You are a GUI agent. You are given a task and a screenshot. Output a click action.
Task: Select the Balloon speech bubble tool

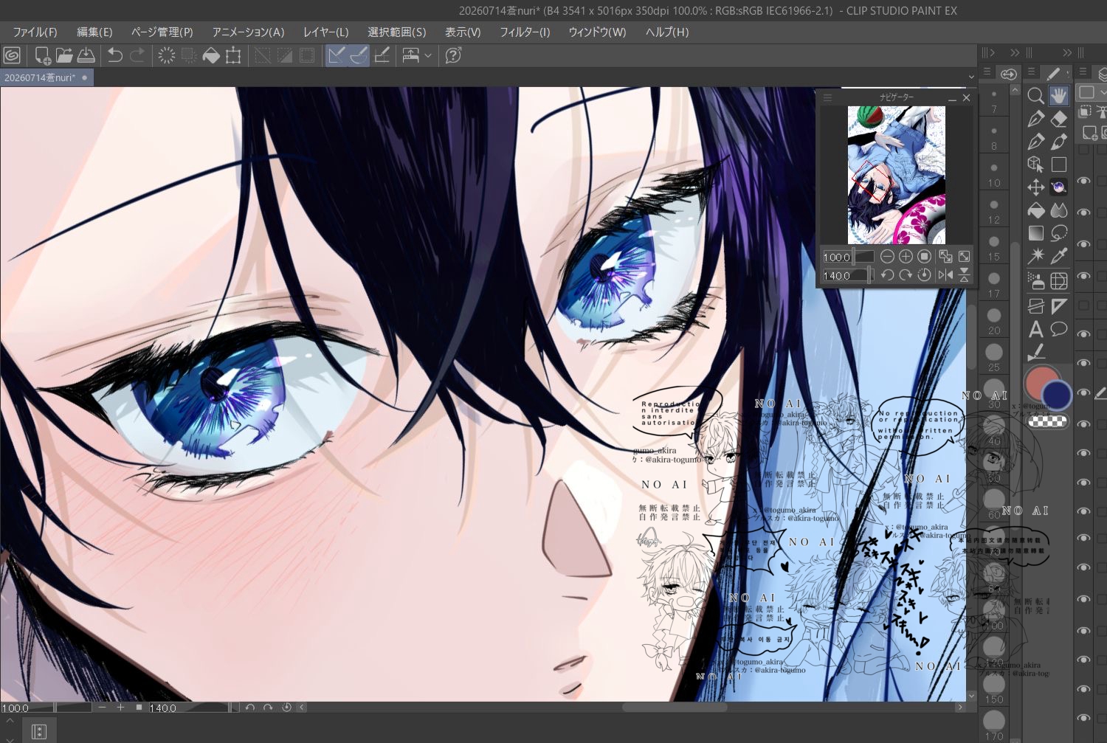coord(1059,329)
